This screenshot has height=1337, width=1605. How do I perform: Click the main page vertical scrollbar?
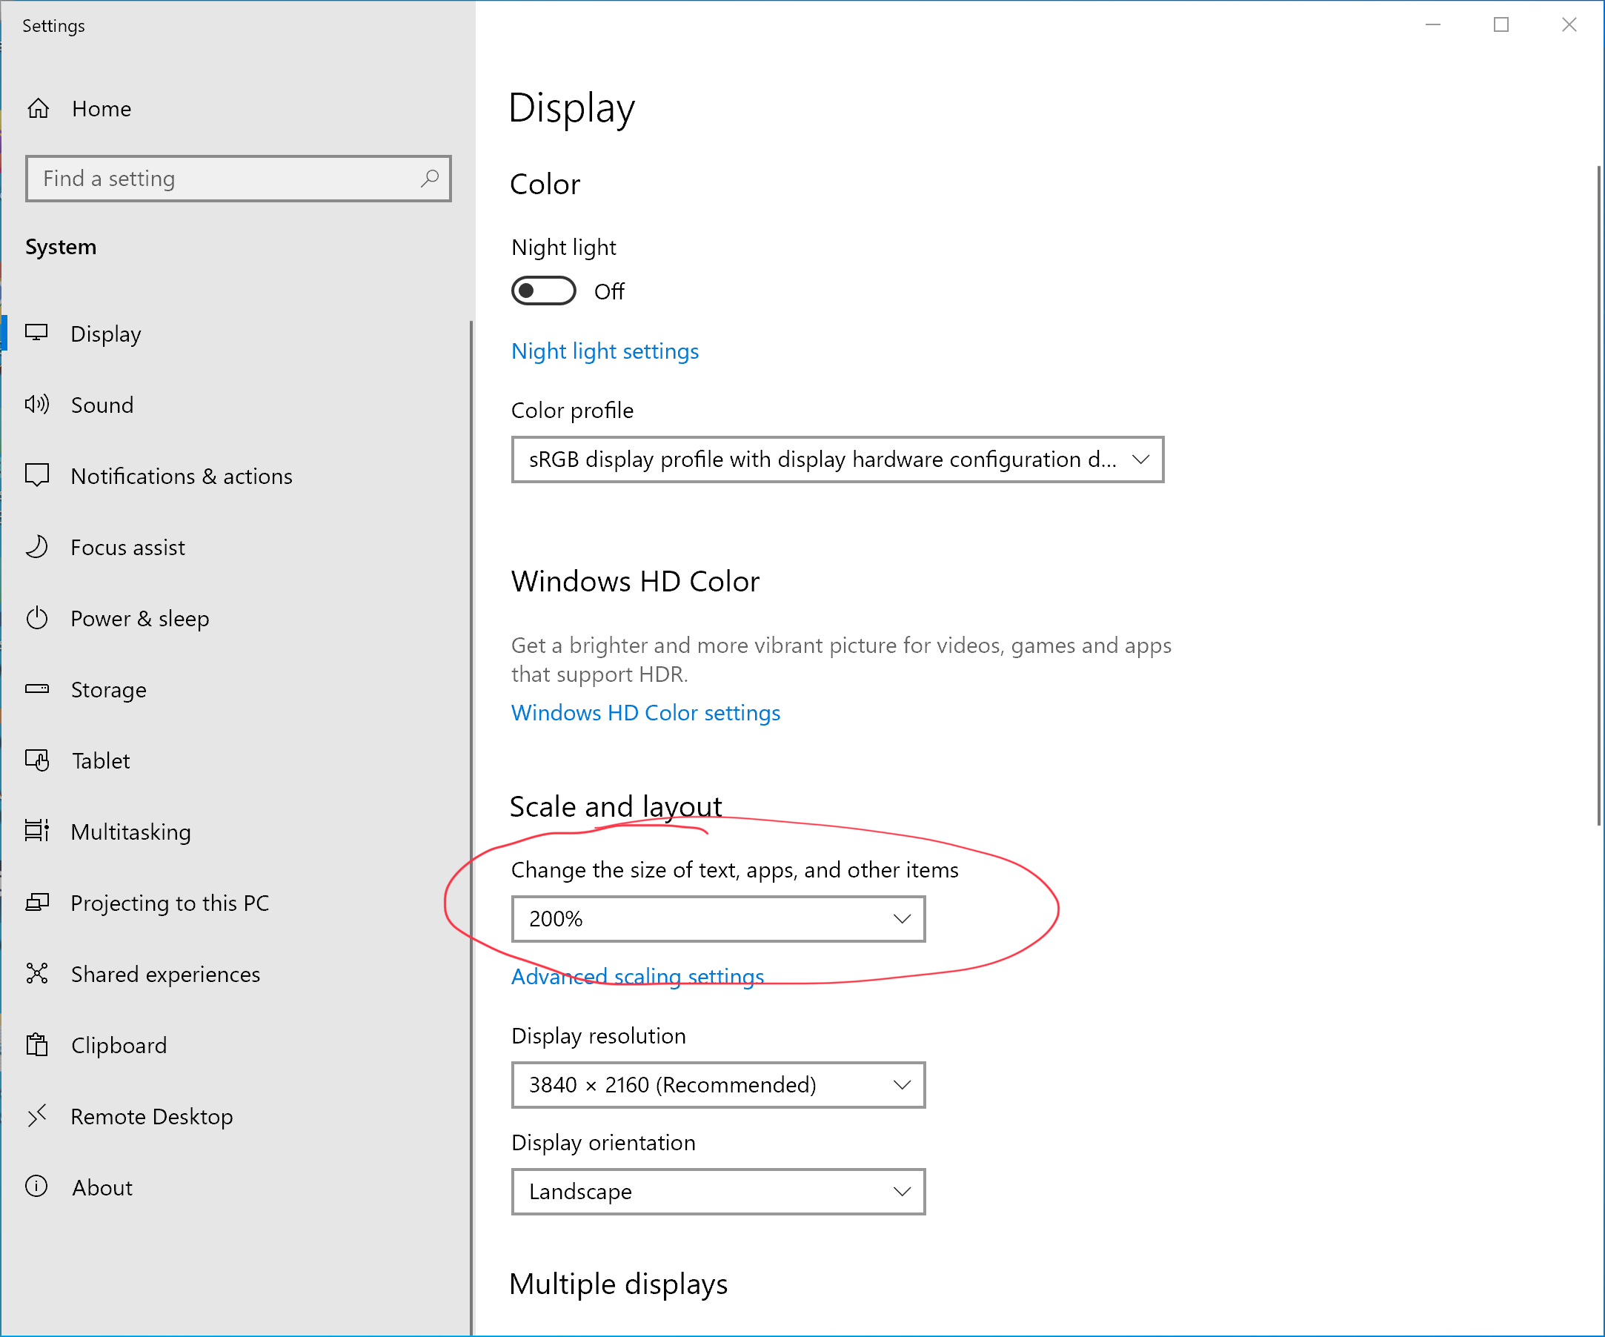point(1599,495)
